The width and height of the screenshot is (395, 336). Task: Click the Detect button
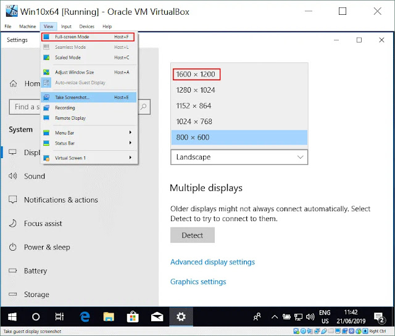point(193,235)
